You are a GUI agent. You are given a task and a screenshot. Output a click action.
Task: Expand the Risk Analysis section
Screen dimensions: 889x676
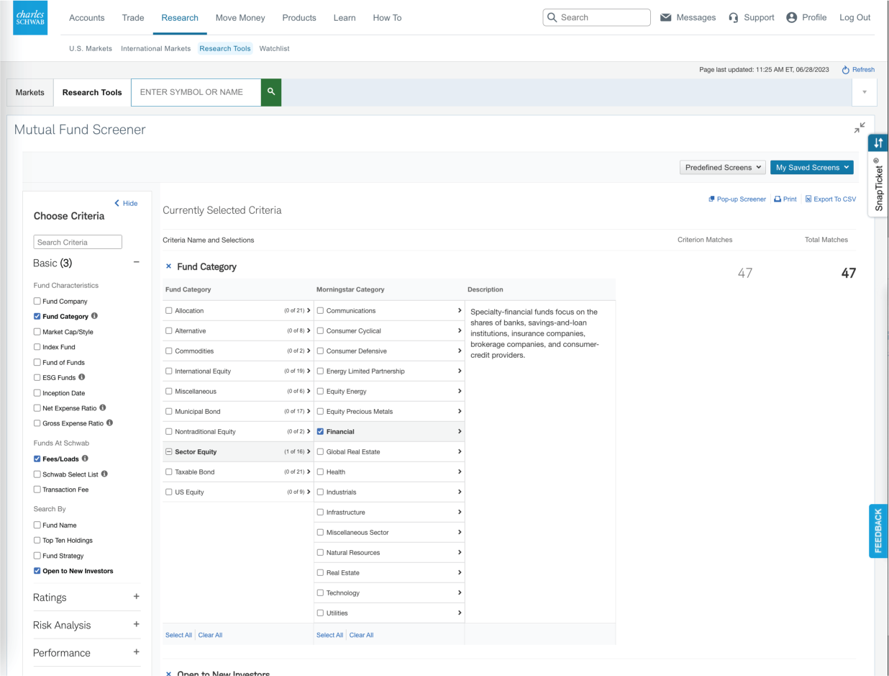pos(136,624)
